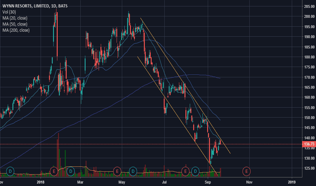Click the 125.00 price axis label
The width and height of the screenshot is (316, 186).
309,168
